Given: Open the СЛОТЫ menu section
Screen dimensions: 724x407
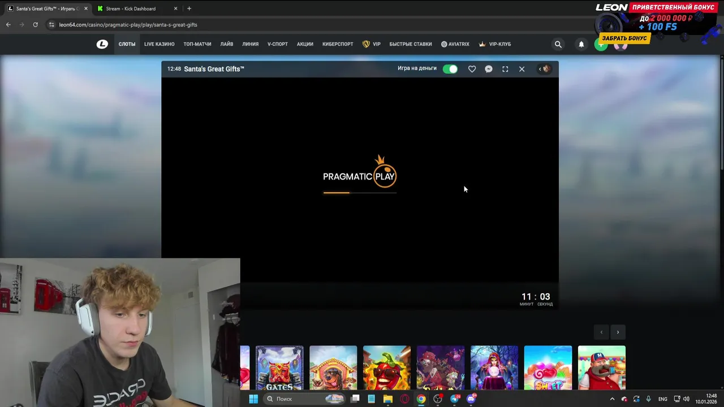Looking at the screenshot, I should point(127,44).
